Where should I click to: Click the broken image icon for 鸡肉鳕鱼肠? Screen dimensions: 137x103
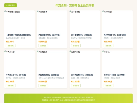pos(38,52)
